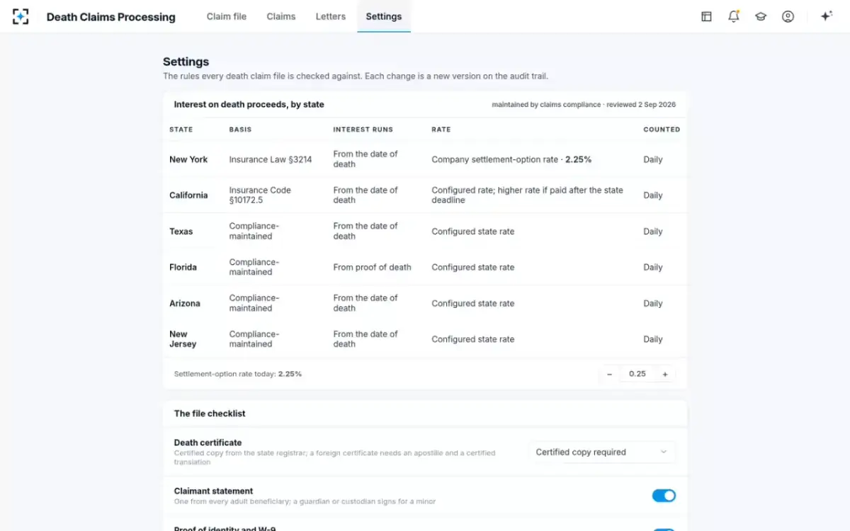850x531 pixels.
Task: Open the graduation cap learning icon
Action: [761, 16]
